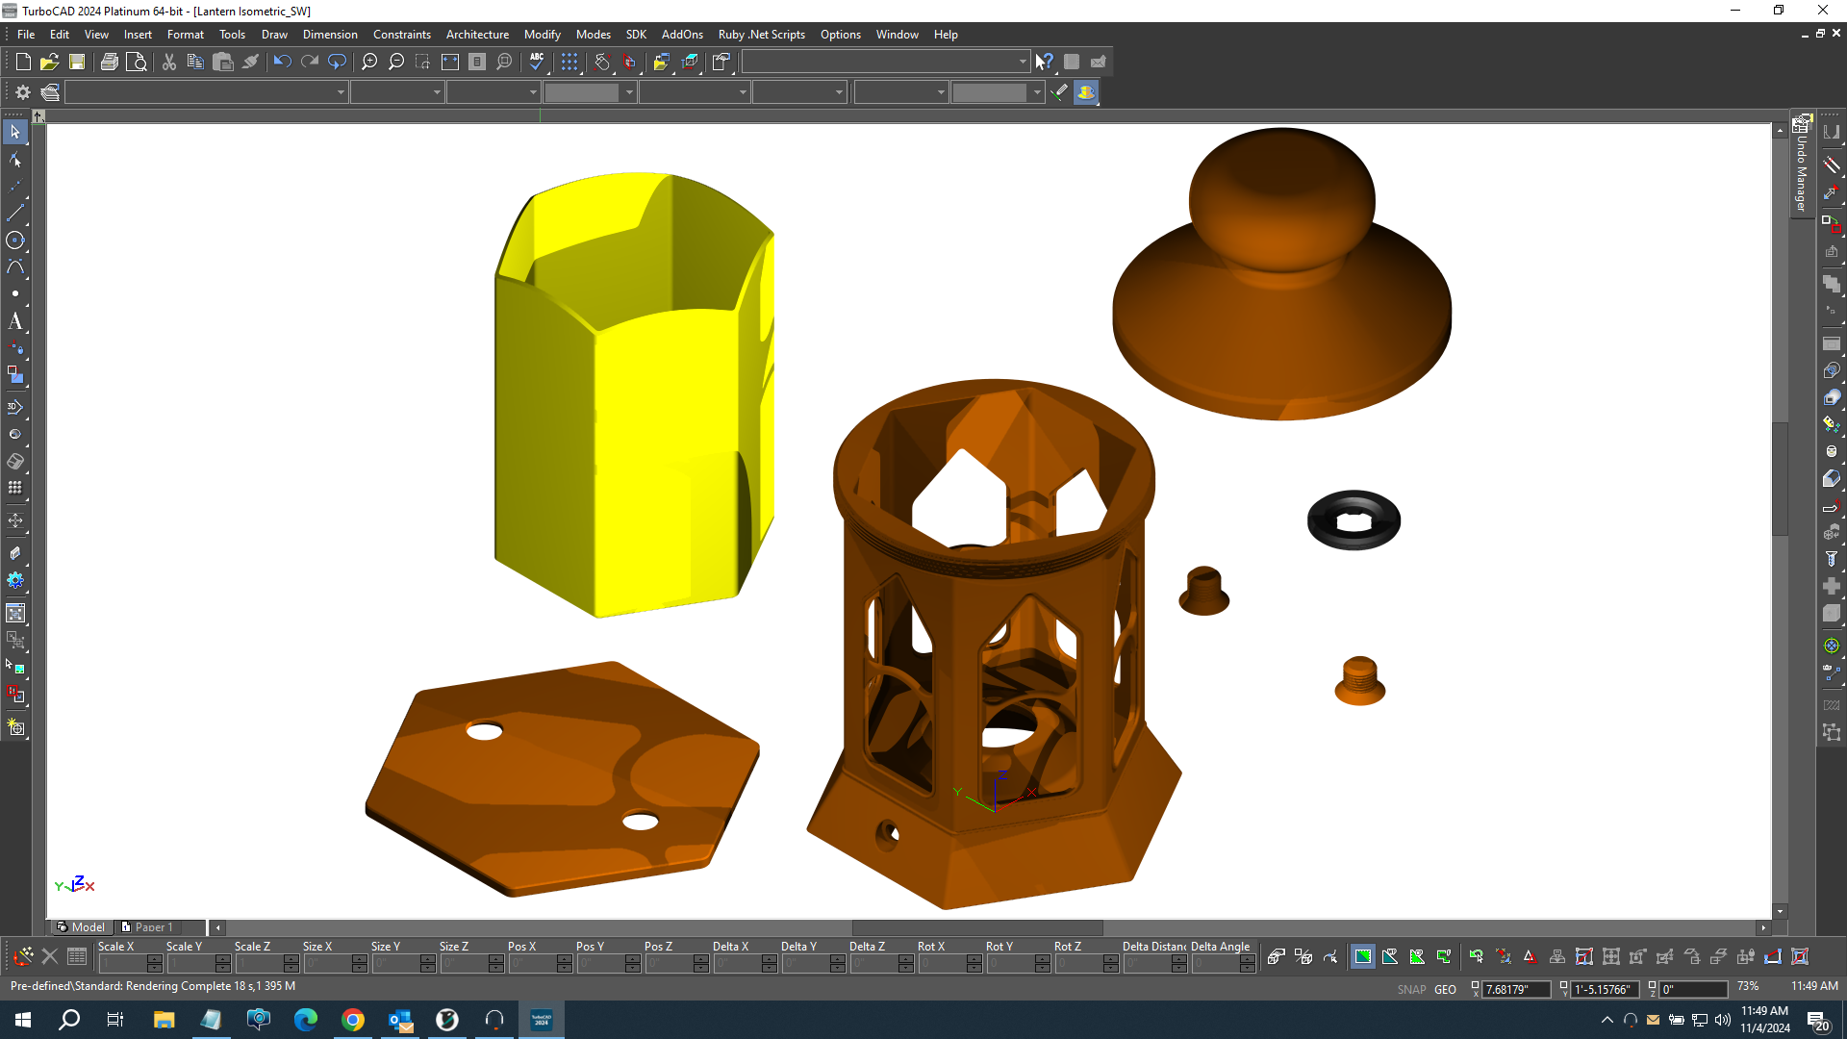
Task: Toggle the yellow hat render button
Action: coord(1086,92)
